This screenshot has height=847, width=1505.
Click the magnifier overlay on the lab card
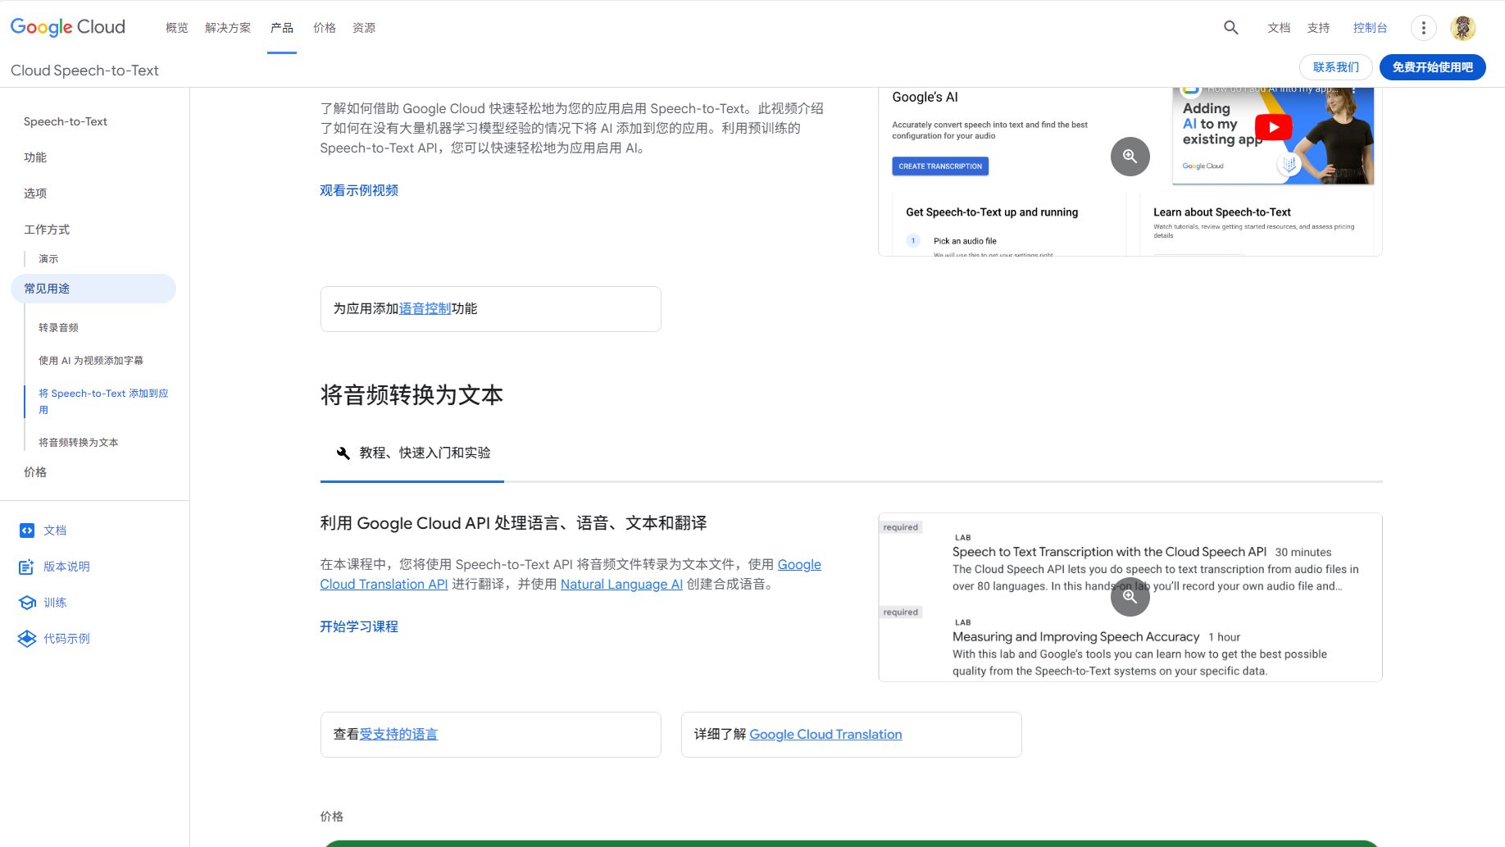point(1130,597)
